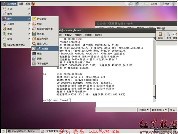The image size is (178, 134).
Task: Open 日期和时间 settings
Action: click(x=45, y=39)
